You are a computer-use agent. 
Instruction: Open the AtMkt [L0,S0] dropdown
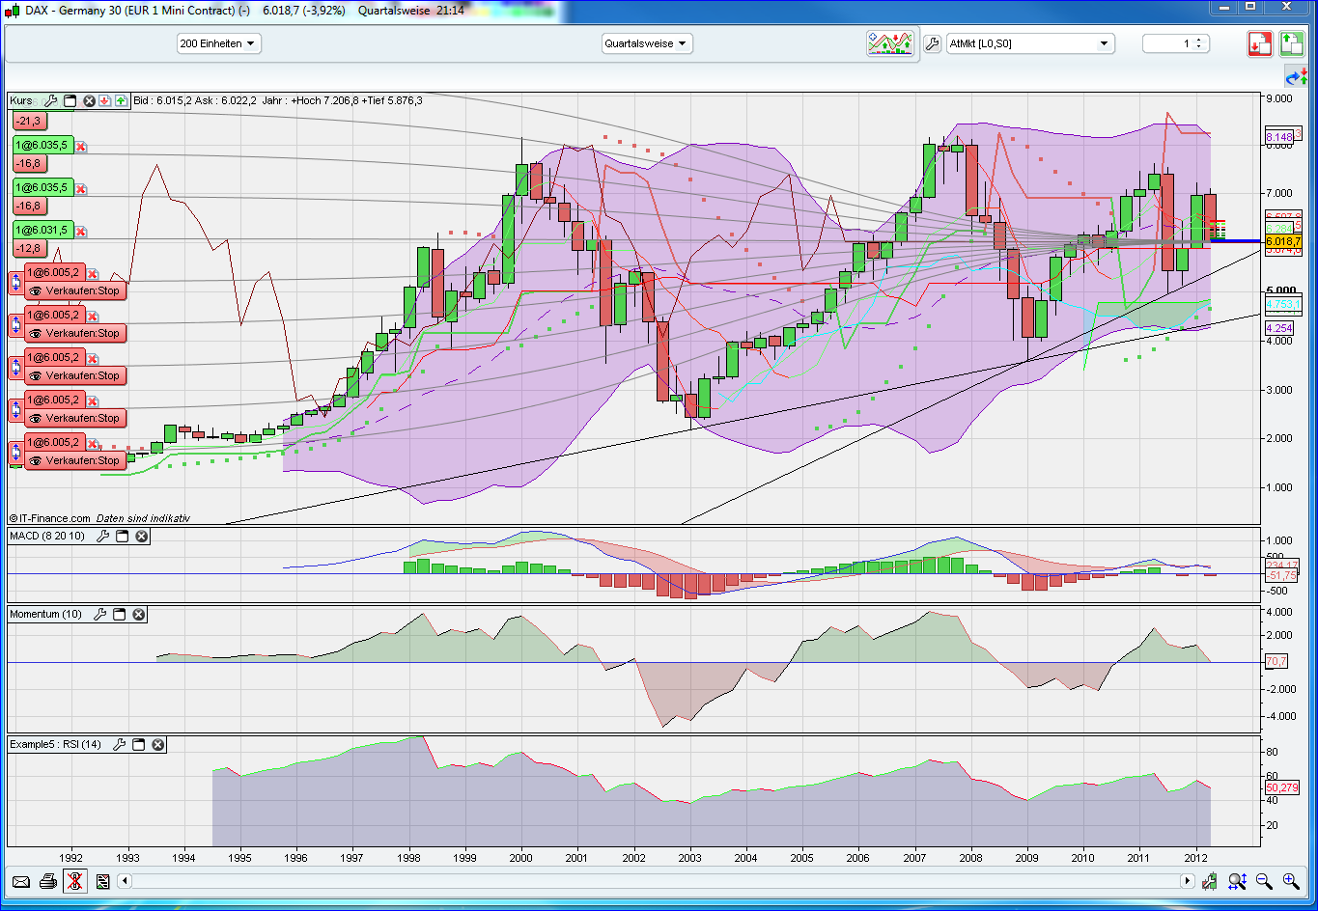[x=1030, y=43]
